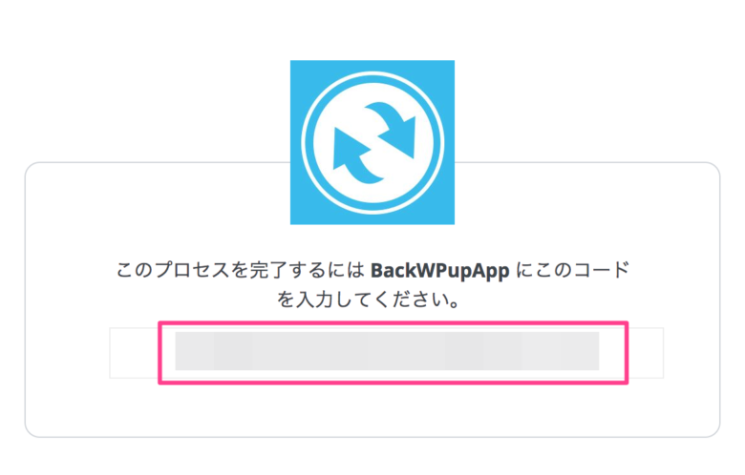Select the bold BackWPupApp text
745x475 pixels.
click(x=440, y=271)
